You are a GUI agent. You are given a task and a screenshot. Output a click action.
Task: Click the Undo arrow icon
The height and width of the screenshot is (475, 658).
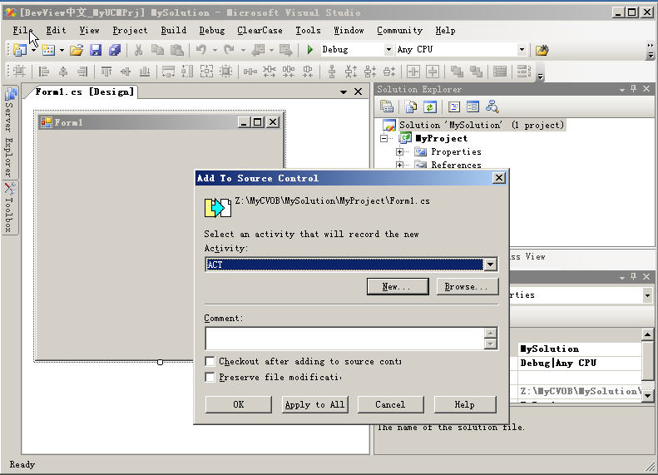click(201, 50)
